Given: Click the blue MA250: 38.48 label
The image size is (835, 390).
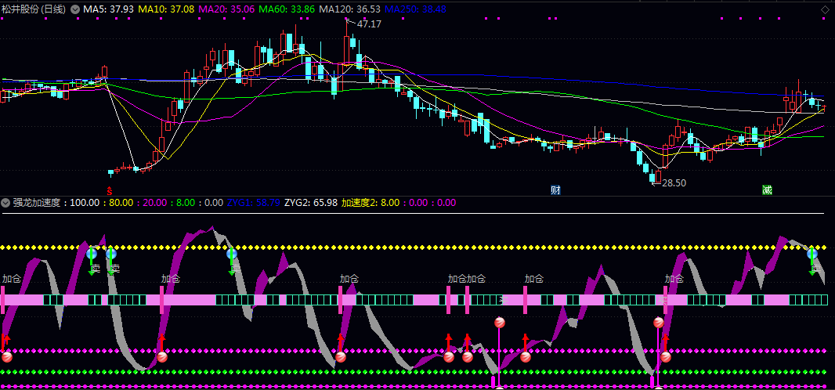Looking at the screenshot, I should pos(415,9).
